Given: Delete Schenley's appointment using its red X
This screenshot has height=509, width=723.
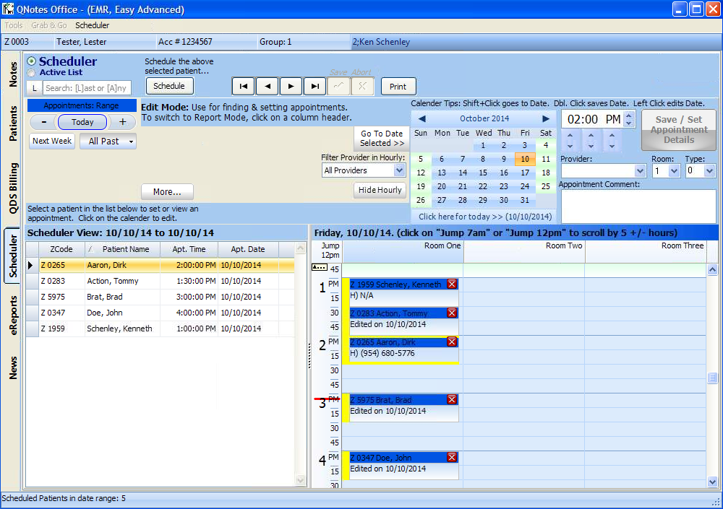Looking at the screenshot, I should (x=453, y=284).
